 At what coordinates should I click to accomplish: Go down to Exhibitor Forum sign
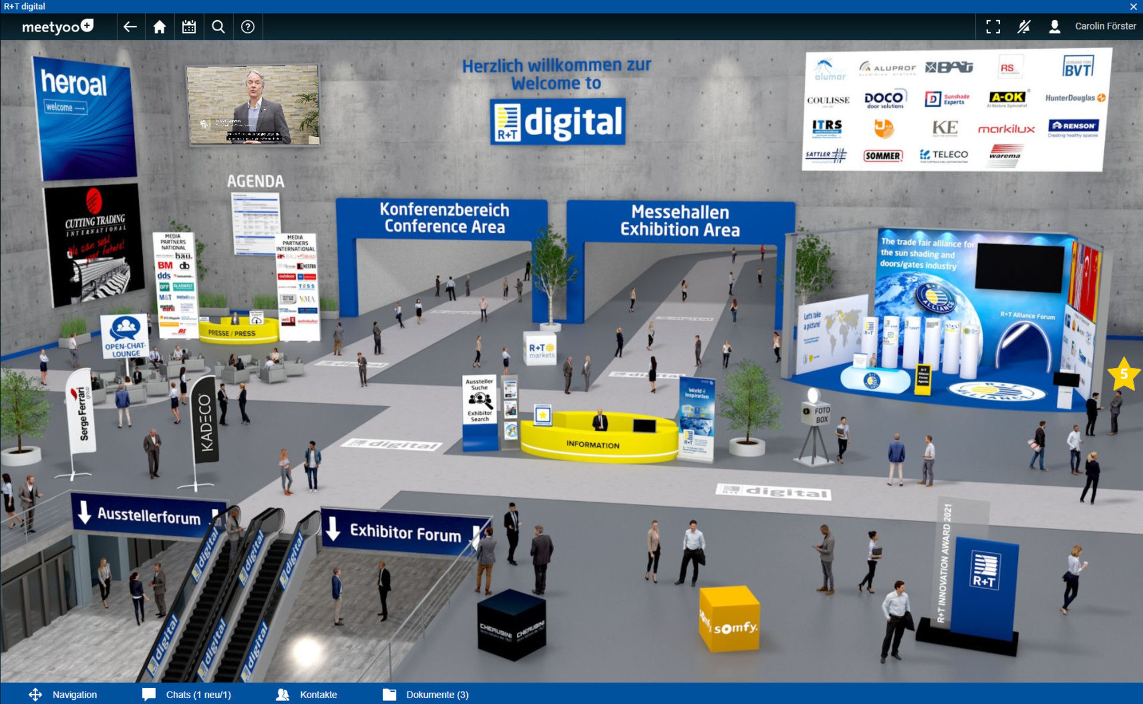pos(405,531)
